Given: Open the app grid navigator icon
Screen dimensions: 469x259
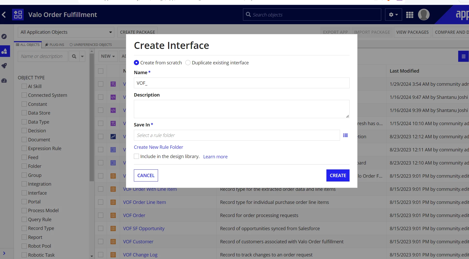Looking at the screenshot, I should click(x=410, y=15).
